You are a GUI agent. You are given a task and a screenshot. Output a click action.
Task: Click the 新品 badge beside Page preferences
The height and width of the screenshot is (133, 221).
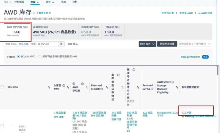[205, 57]
